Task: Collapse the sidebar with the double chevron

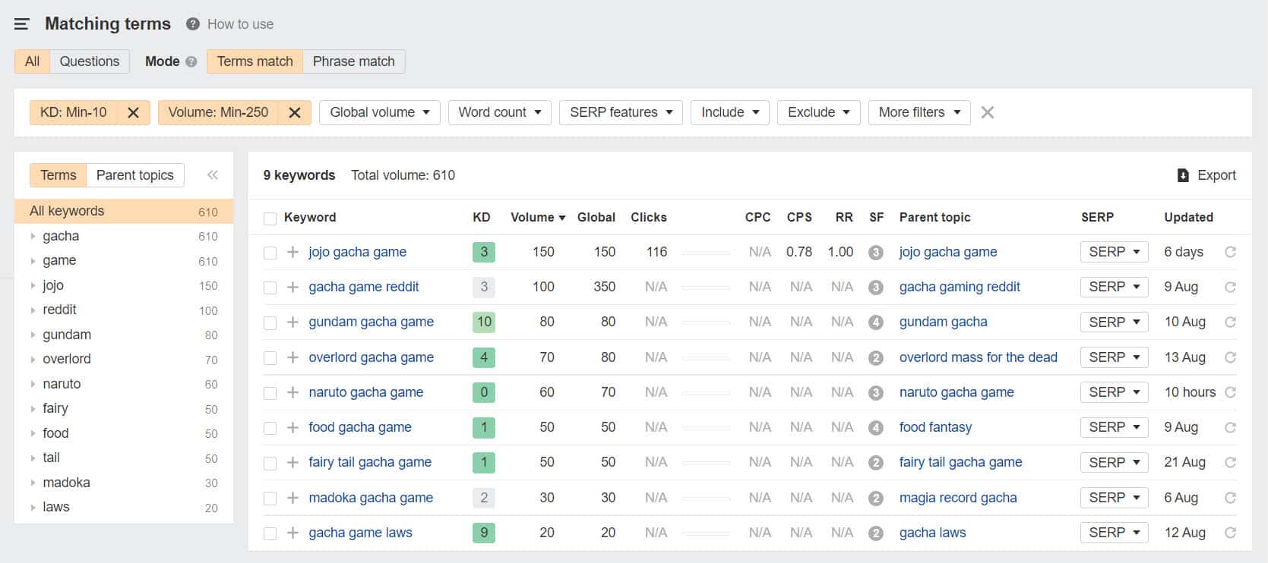Action: point(213,175)
